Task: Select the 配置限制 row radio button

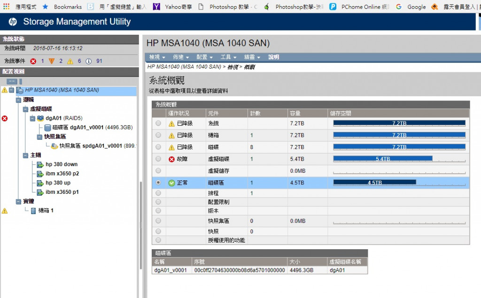Action: tap(158, 202)
